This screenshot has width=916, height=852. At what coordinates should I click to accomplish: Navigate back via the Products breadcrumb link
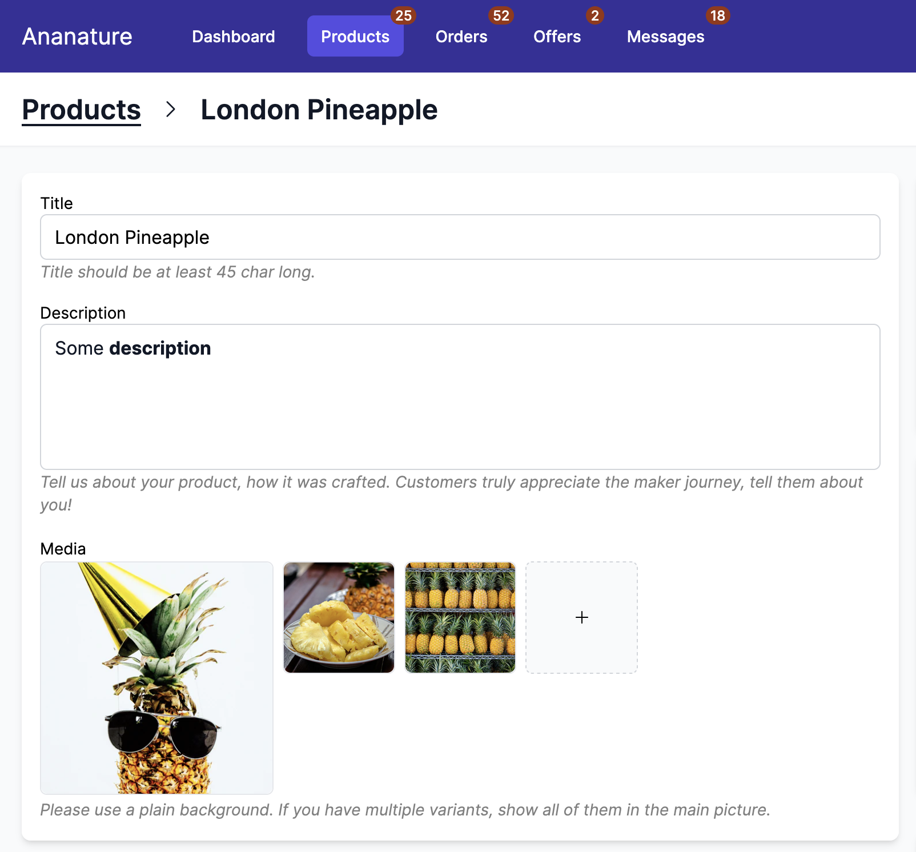(82, 110)
